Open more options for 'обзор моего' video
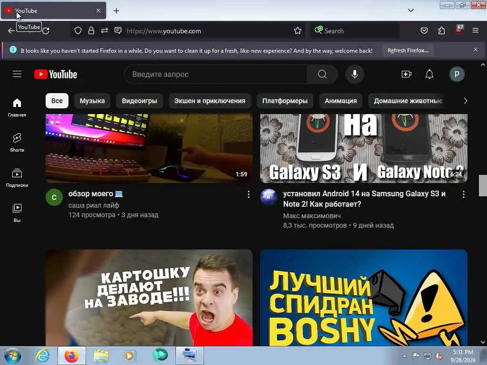The width and height of the screenshot is (487, 365). pos(248,194)
